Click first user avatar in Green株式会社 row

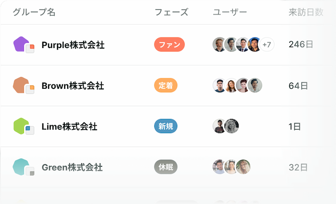click(220, 167)
